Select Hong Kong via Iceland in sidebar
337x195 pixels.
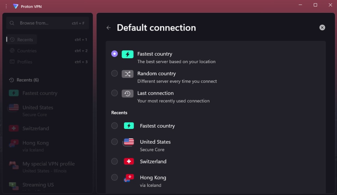(47, 146)
